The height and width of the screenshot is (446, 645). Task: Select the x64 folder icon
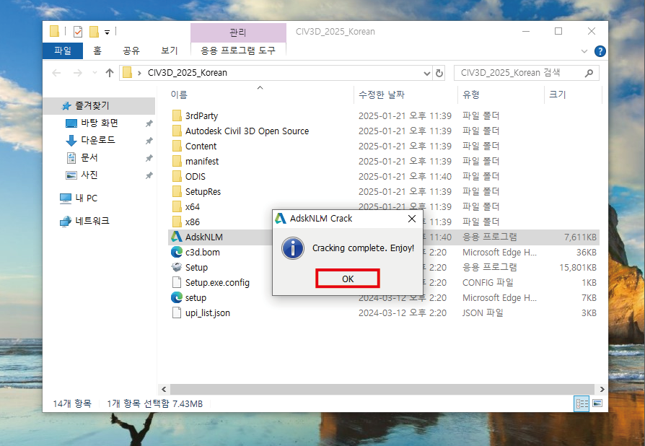point(177,206)
